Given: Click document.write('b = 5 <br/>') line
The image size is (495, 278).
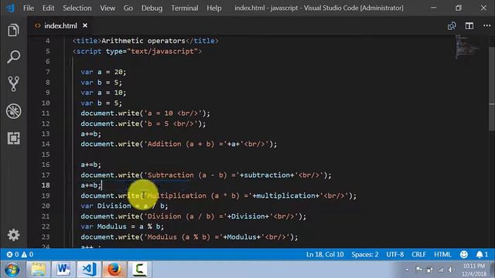Looking at the screenshot, I should [x=143, y=124].
